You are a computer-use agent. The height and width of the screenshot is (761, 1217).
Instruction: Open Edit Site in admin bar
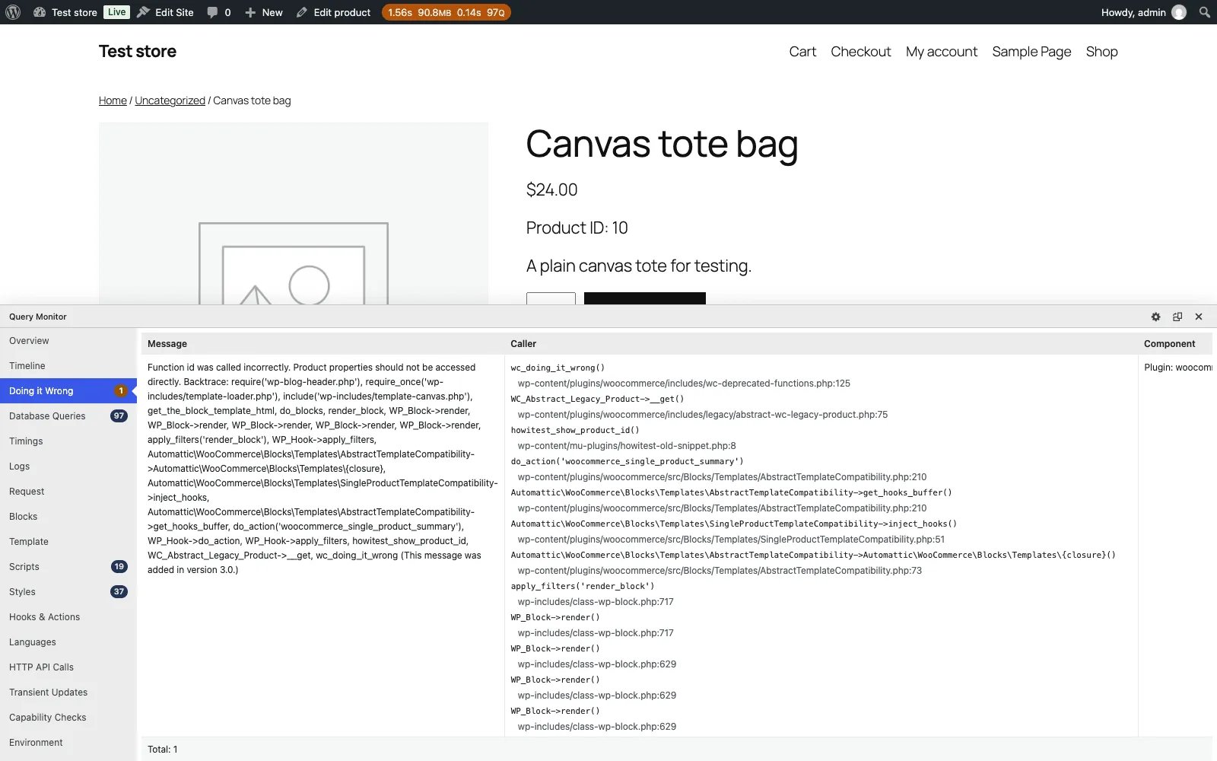tap(165, 12)
